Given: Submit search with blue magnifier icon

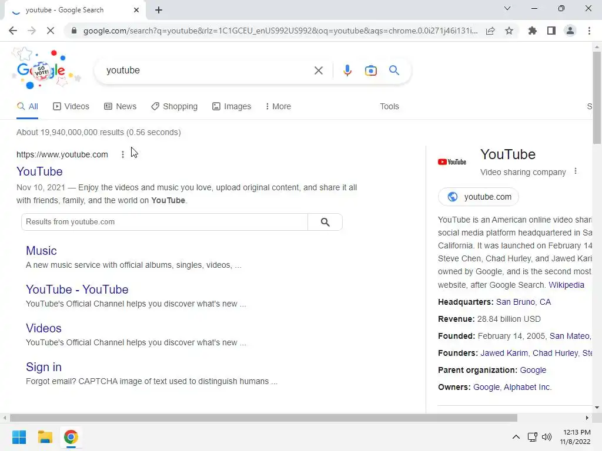Looking at the screenshot, I should tap(394, 70).
